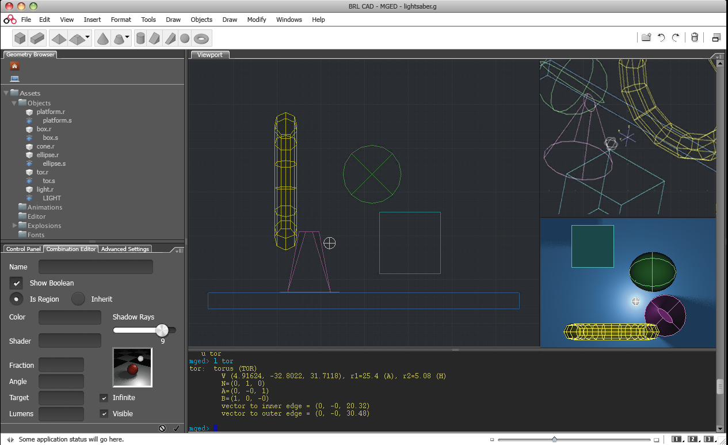Select the box primitive tool
Image resolution: width=728 pixels, height=445 pixels.
pyautogui.click(x=20, y=38)
